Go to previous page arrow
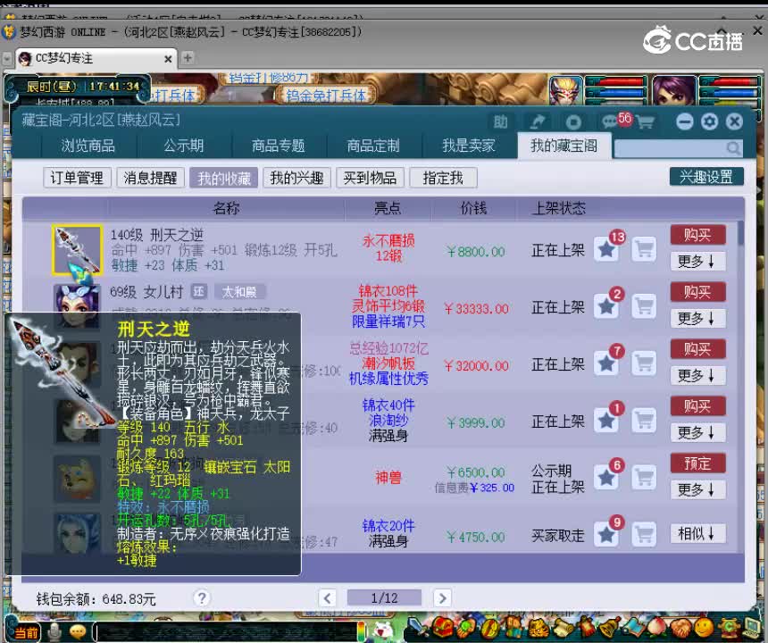 point(327,598)
